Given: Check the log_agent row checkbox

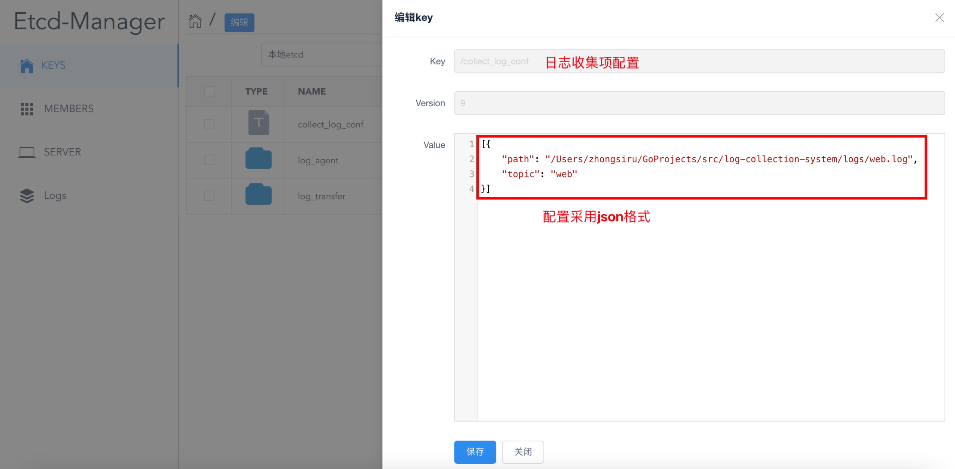Looking at the screenshot, I should tap(209, 160).
